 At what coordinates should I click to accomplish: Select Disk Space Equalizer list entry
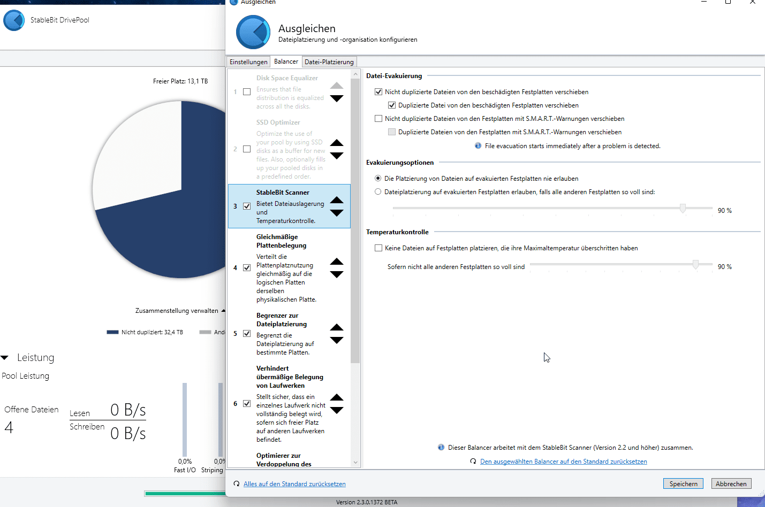(289, 92)
